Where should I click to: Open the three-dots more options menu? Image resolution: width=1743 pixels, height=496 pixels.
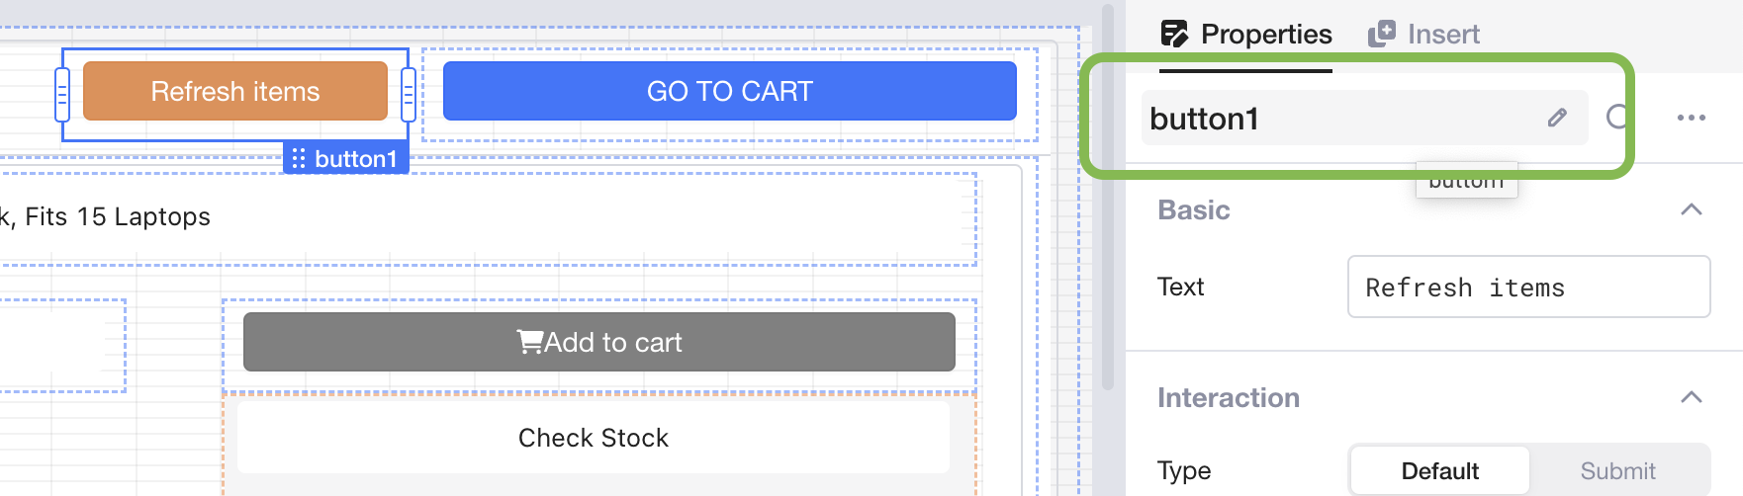pos(1691,119)
